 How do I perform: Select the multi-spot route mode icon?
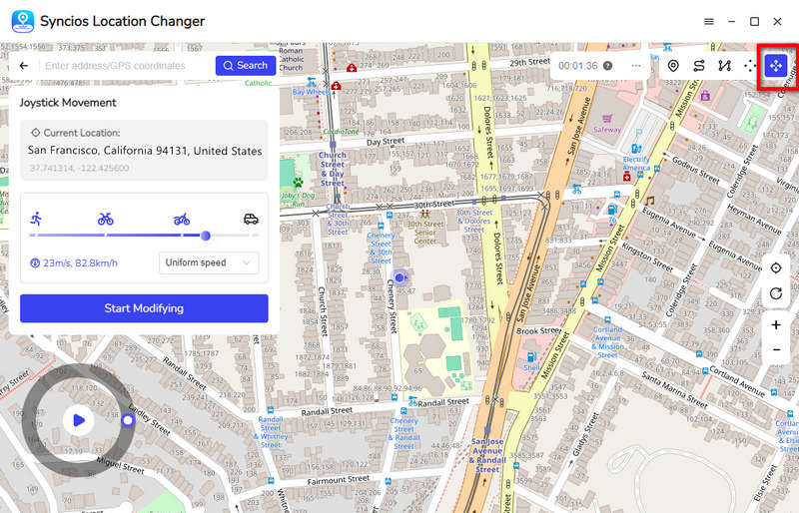tap(725, 66)
